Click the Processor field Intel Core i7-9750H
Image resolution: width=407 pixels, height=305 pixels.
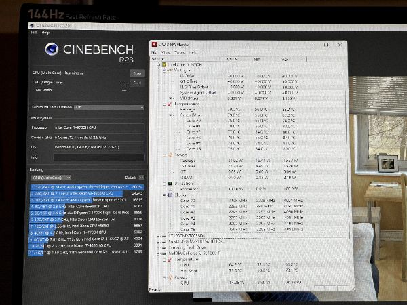(99, 127)
